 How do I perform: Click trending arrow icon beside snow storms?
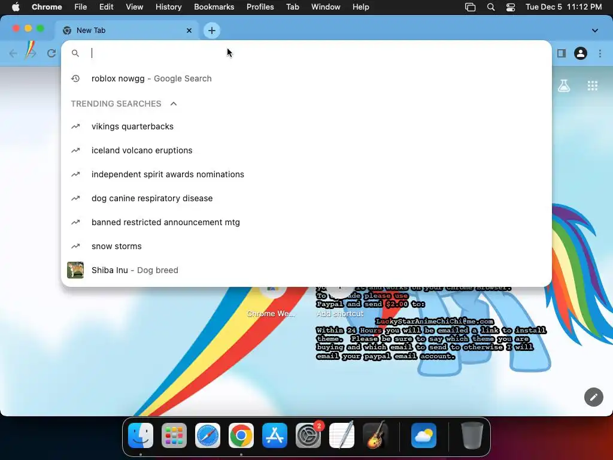(x=75, y=246)
